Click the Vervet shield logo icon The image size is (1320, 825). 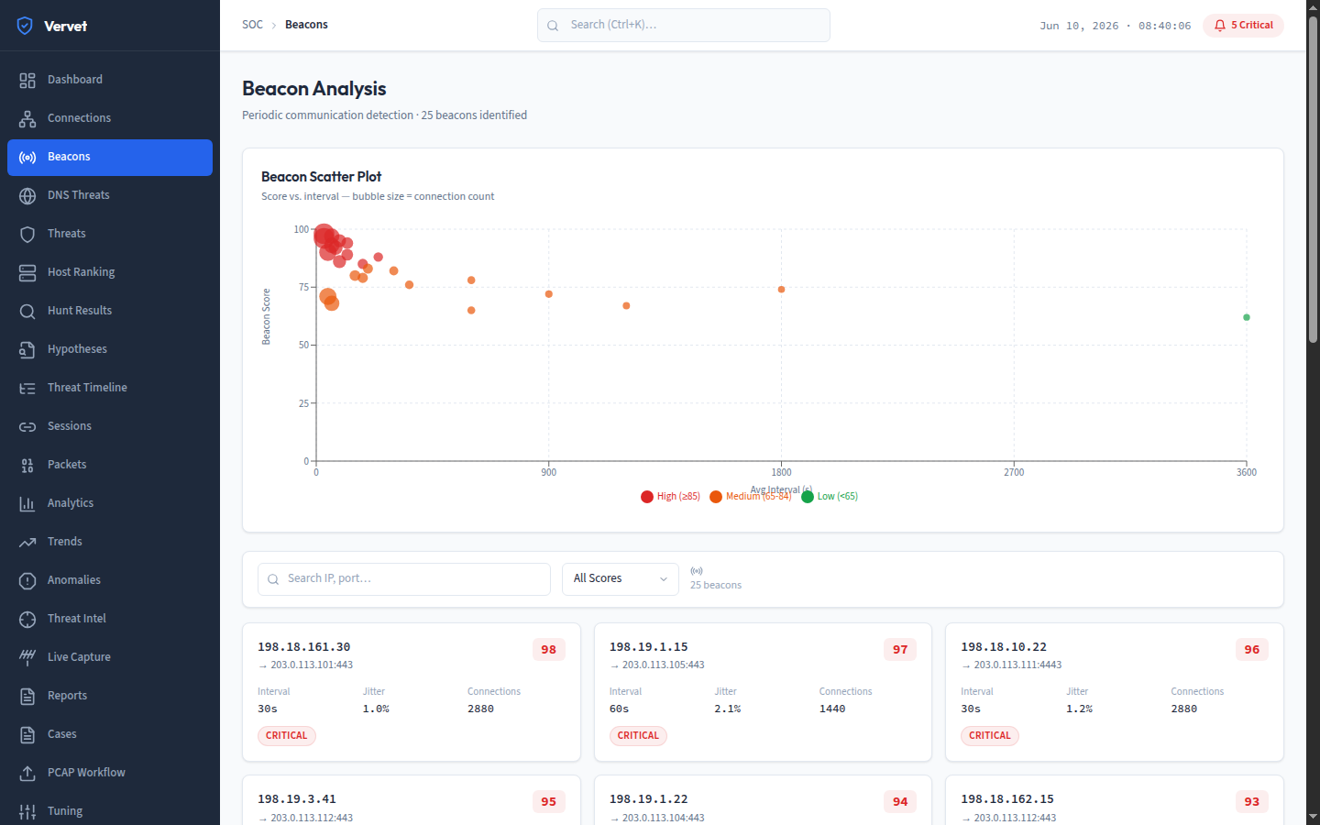pyautogui.click(x=25, y=26)
